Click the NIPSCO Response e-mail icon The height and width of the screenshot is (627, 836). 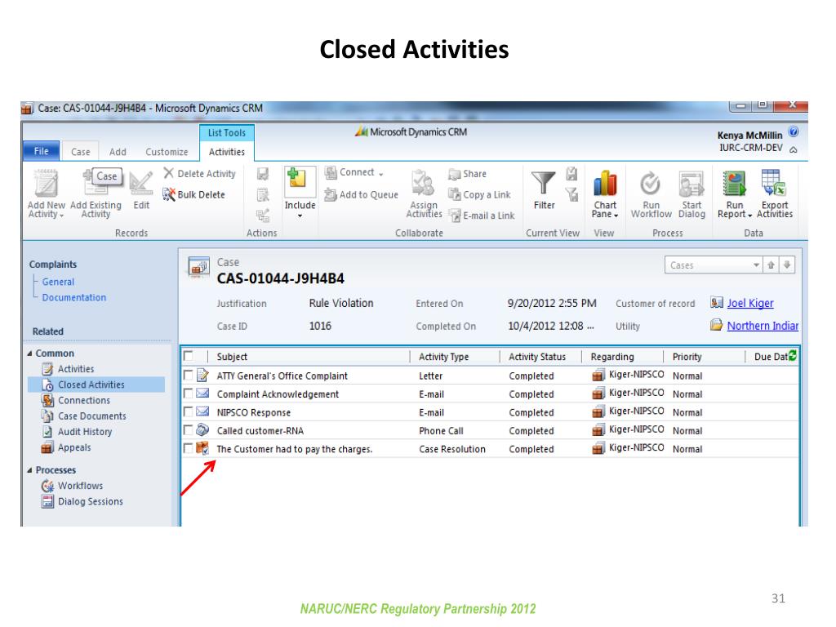(x=202, y=411)
